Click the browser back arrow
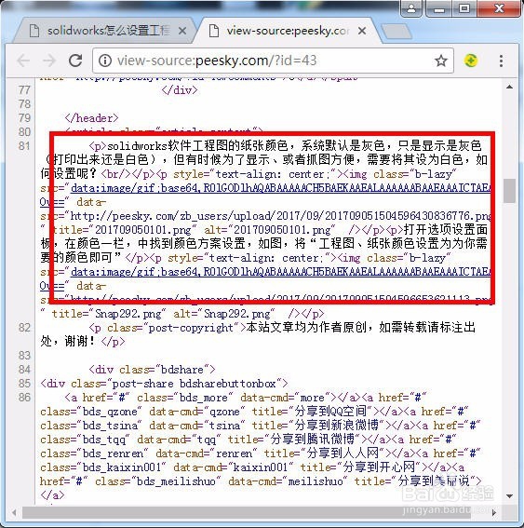Image resolution: width=524 pixels, height=528 pixels. [x=23, y=61]
